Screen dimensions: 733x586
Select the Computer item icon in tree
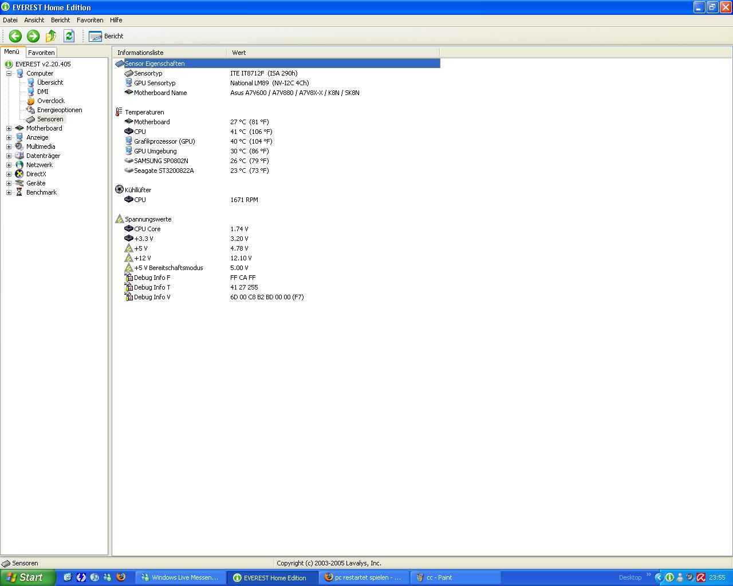point(19,73)
